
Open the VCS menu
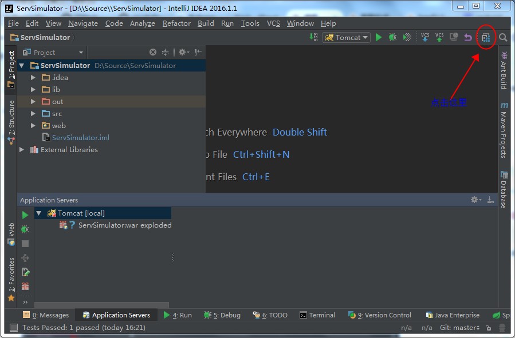273,23
